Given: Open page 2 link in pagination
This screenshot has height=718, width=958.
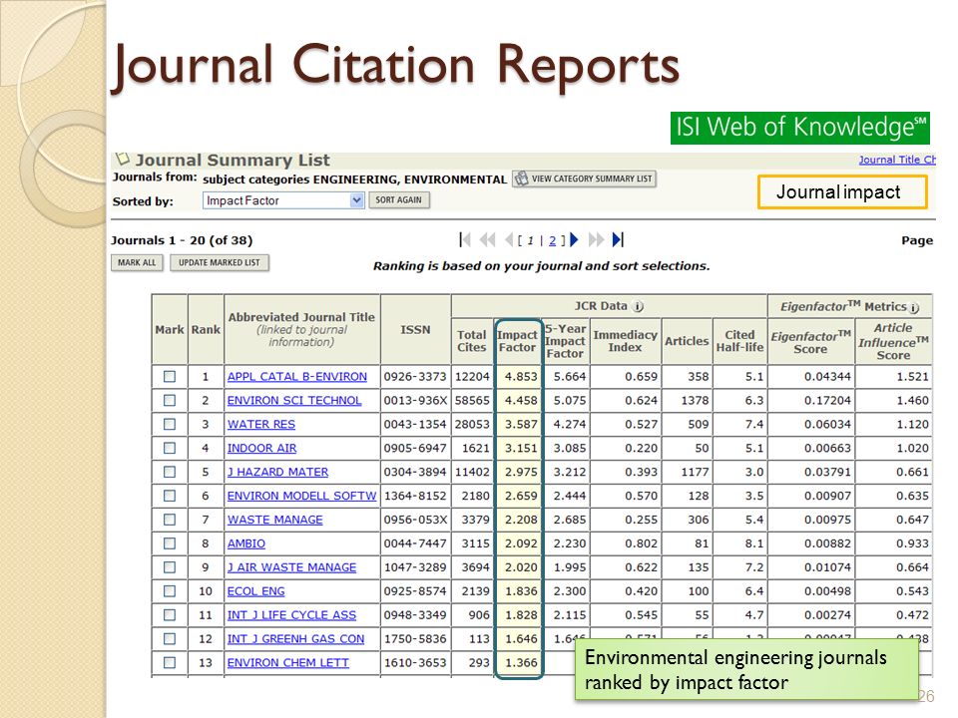Looking at the screenshot, I should (x=552, y=240).
